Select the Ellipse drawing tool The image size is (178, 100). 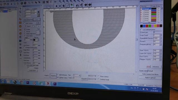[20, 30]
